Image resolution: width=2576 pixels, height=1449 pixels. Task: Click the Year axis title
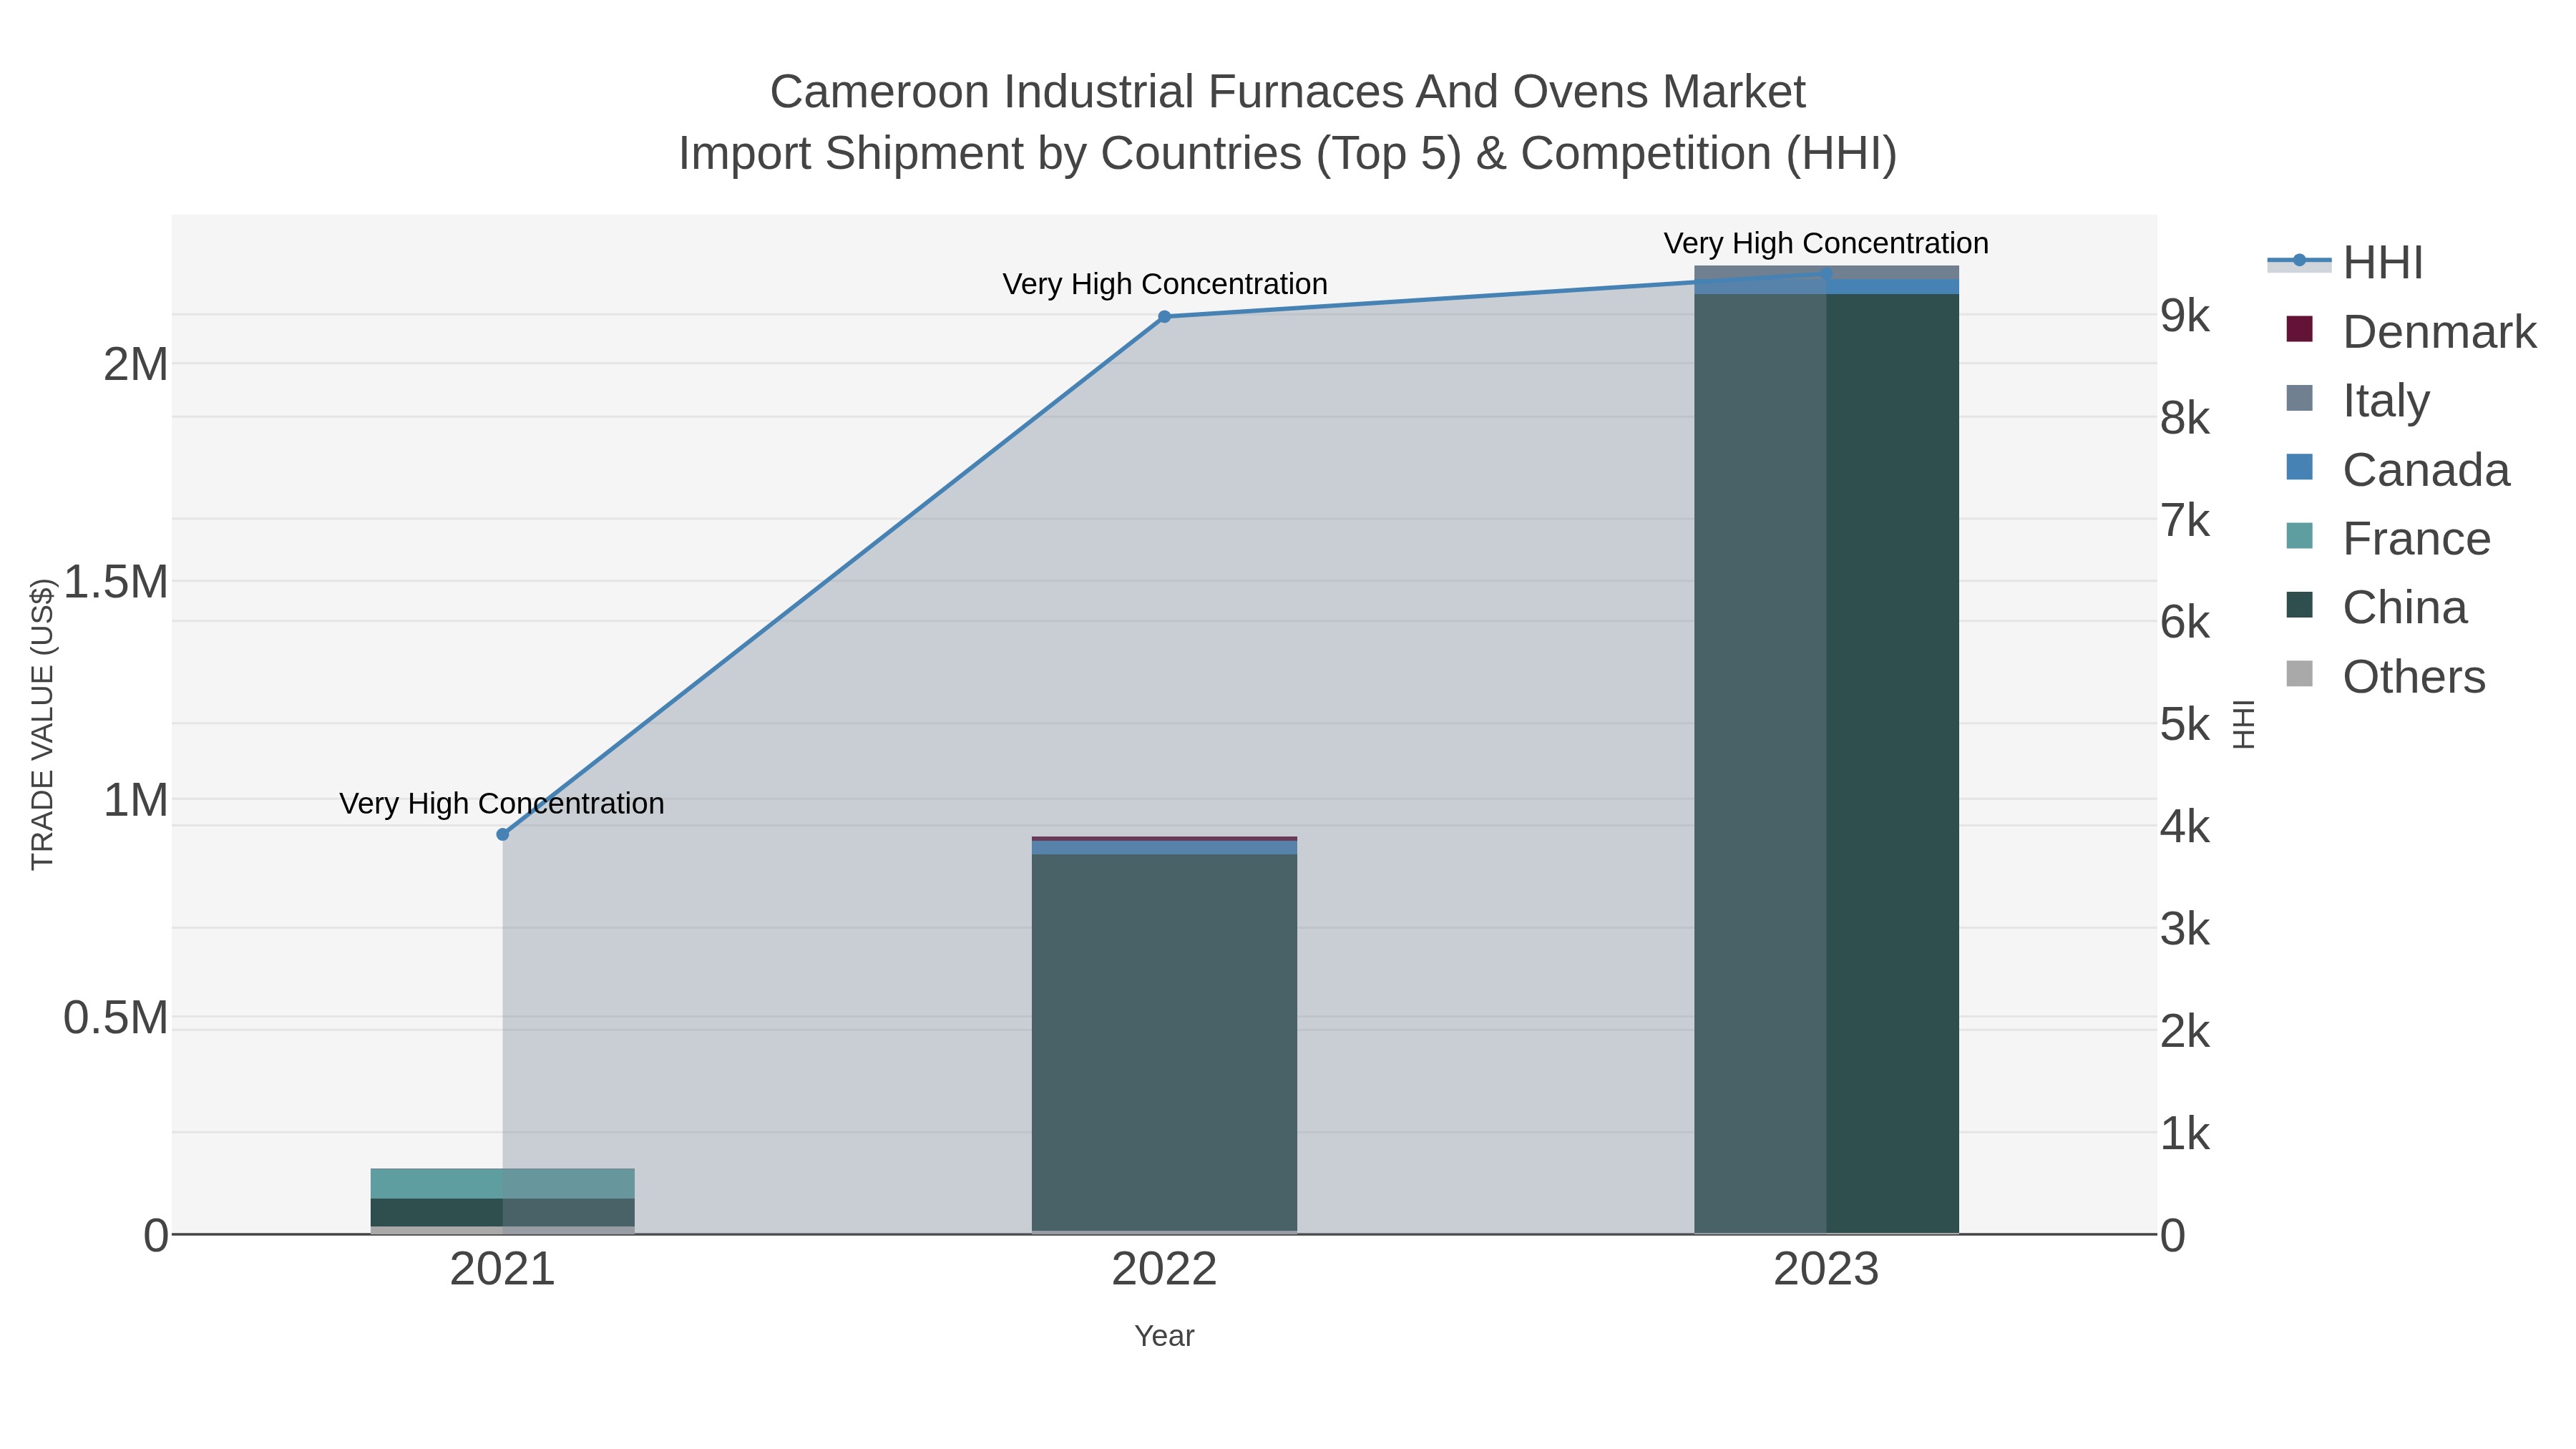point(1164,1336)
